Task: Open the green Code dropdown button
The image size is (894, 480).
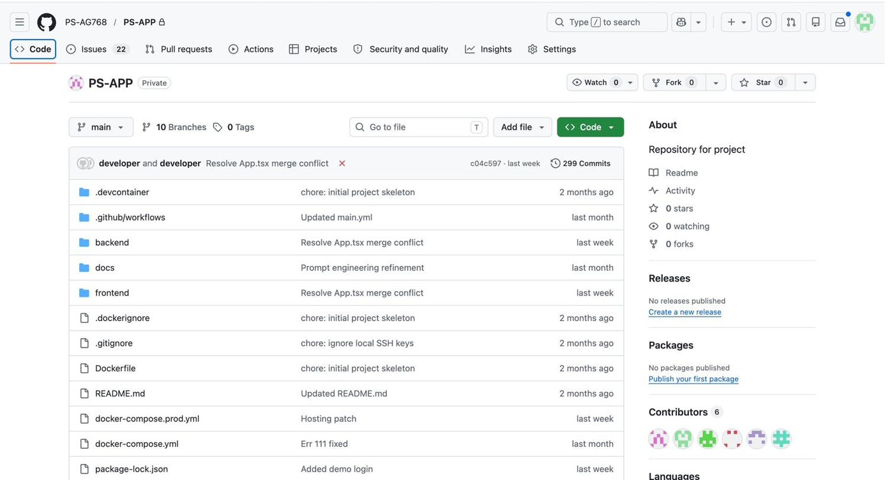Action: click(x=590, y=127)
